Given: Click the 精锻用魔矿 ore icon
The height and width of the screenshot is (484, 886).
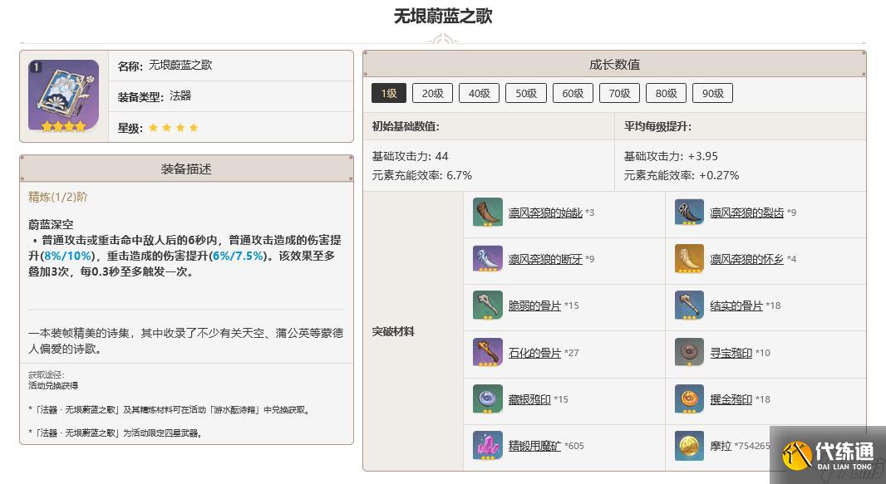Looking at the screenshot, I should (488, 446).
